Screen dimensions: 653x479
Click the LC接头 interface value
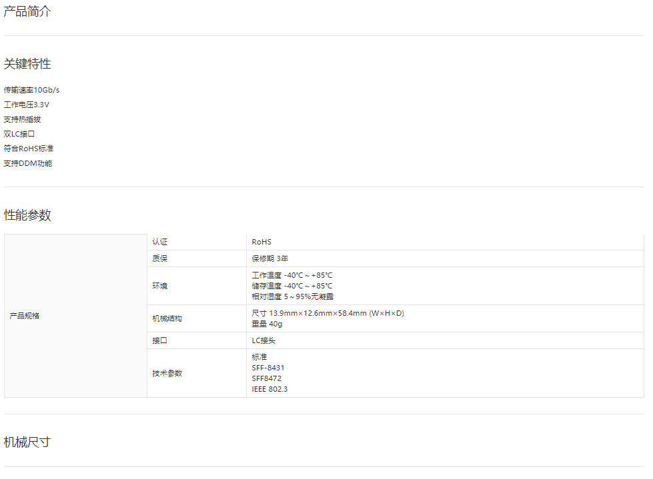[x=263, y=340]
